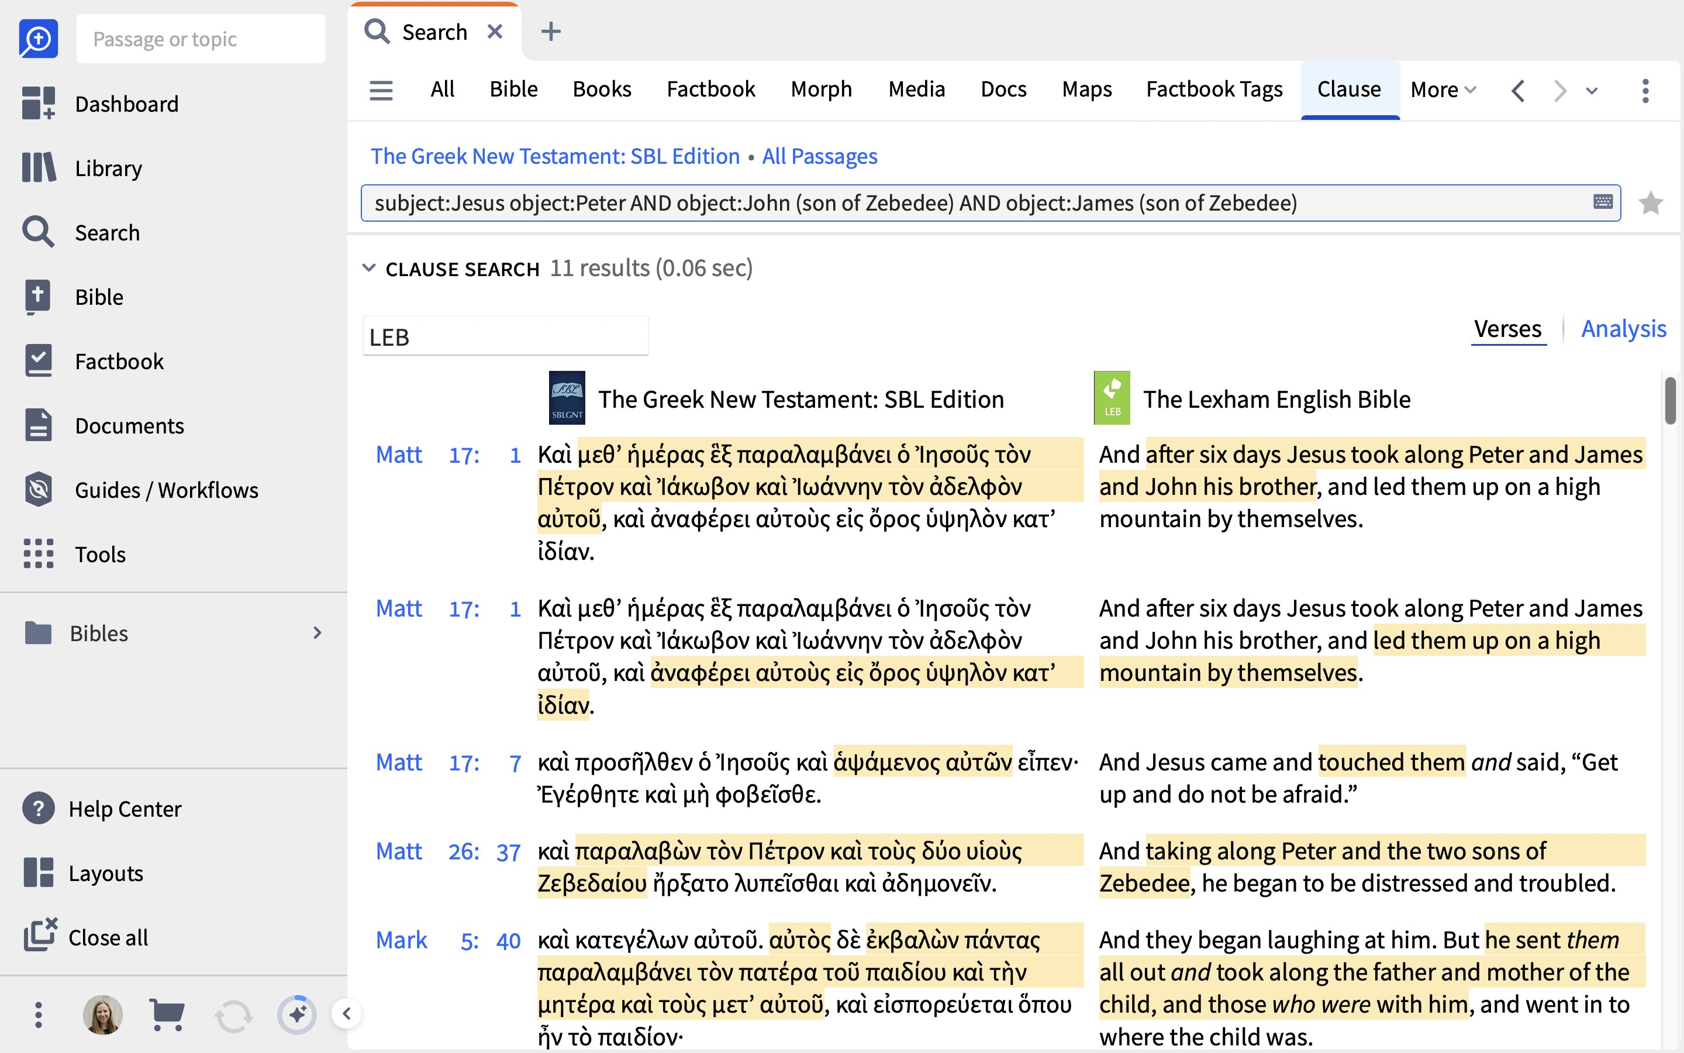Image resolution: width=1684 pixels, height=1053 pixels.
Task: Open the Help Center question icon
Action: pos(38,808)
